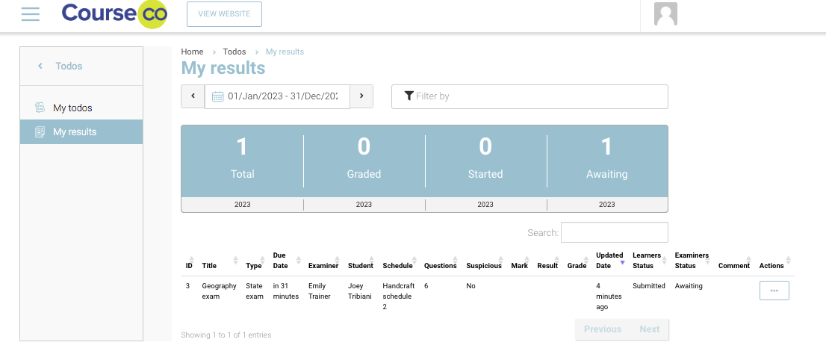The height and width of the screenshot is (357, 826).
Task: Click the table Search input field
Action: point(614,232)
